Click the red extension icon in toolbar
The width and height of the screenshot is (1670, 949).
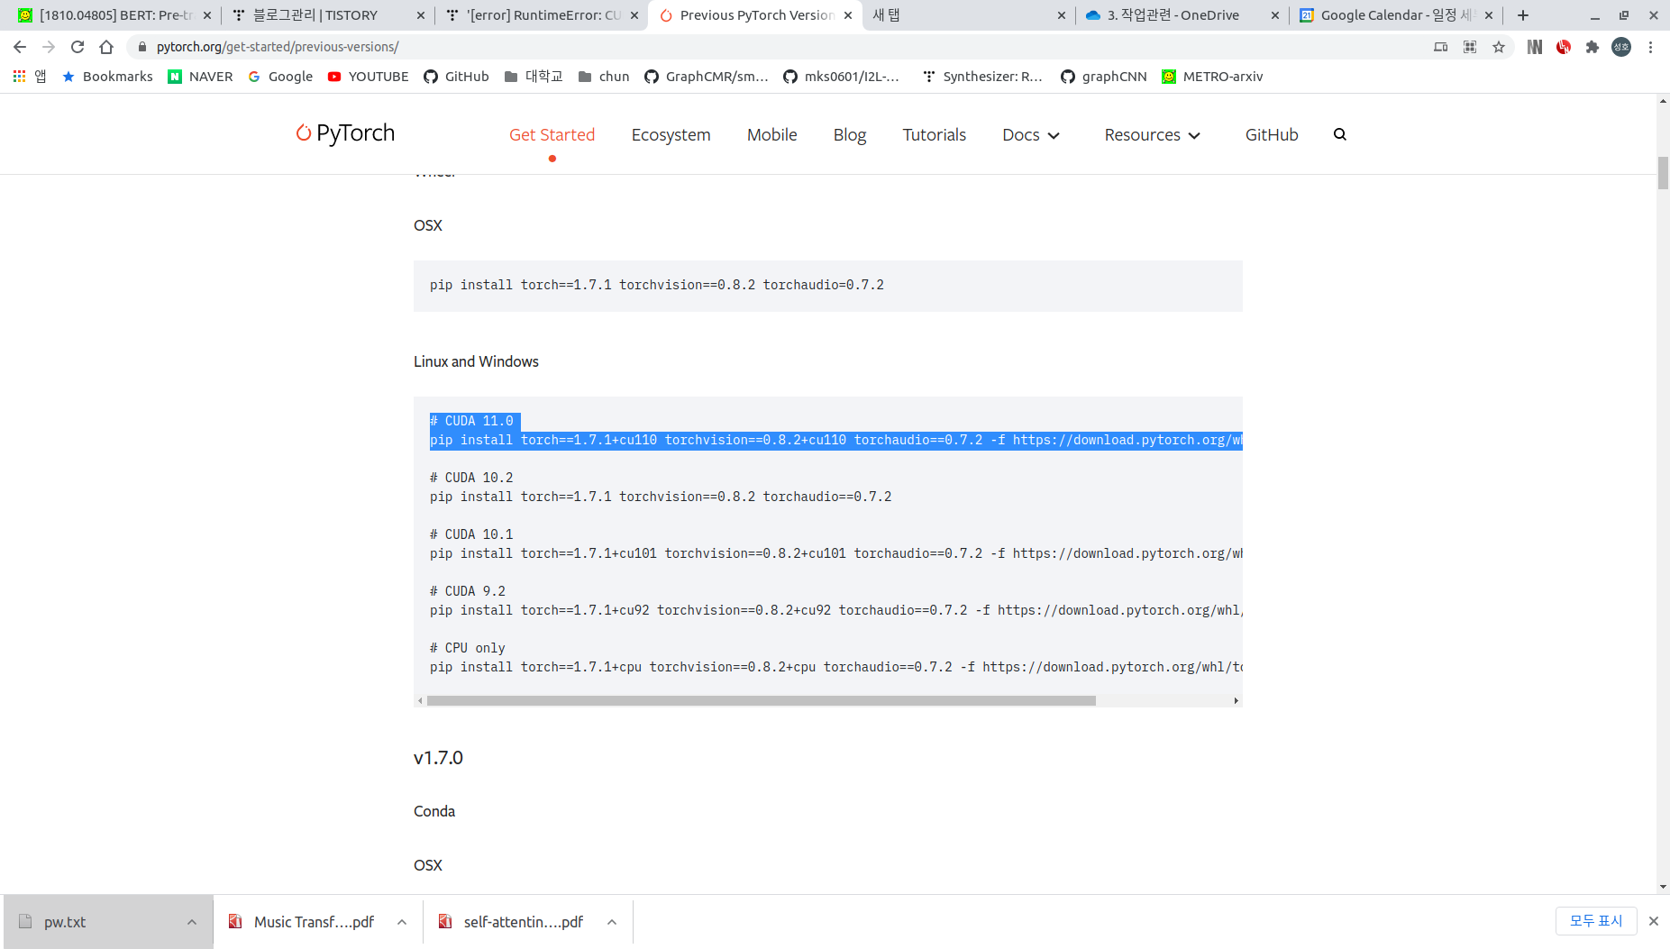(1564, 47)
